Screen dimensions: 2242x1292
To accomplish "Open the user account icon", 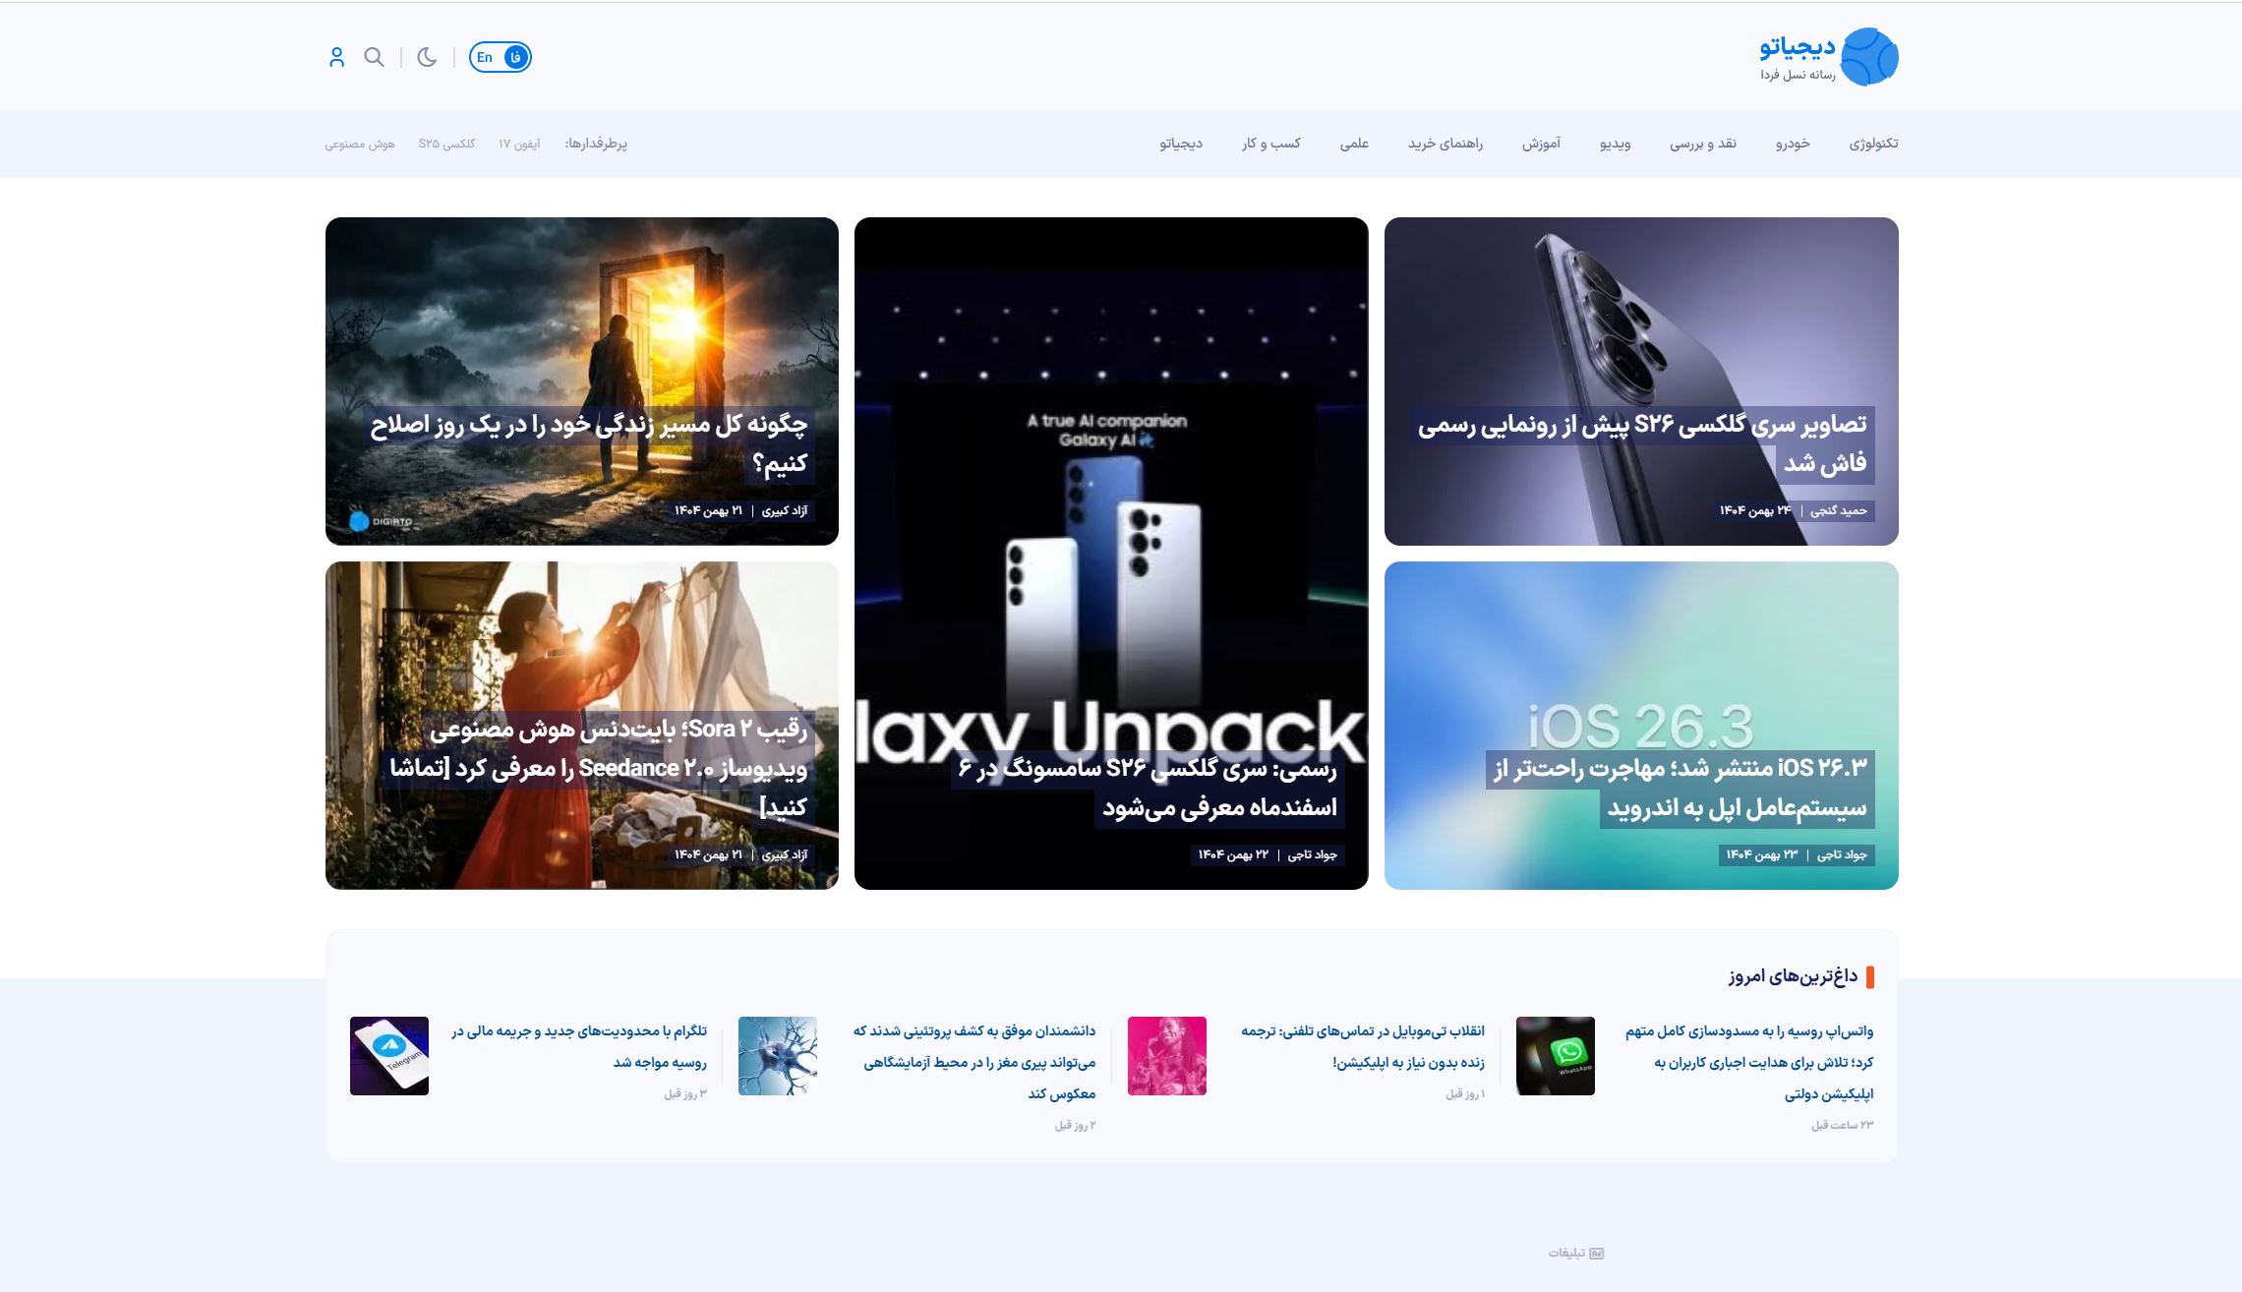I will point(336,57).
